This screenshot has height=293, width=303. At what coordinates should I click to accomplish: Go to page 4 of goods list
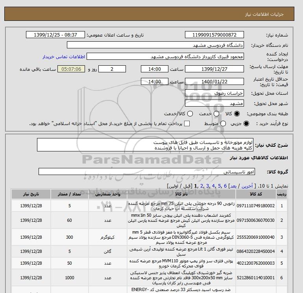coord(213,186)
